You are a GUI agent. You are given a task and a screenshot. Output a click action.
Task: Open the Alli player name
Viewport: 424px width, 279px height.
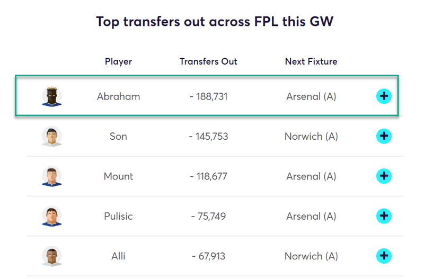118,256
